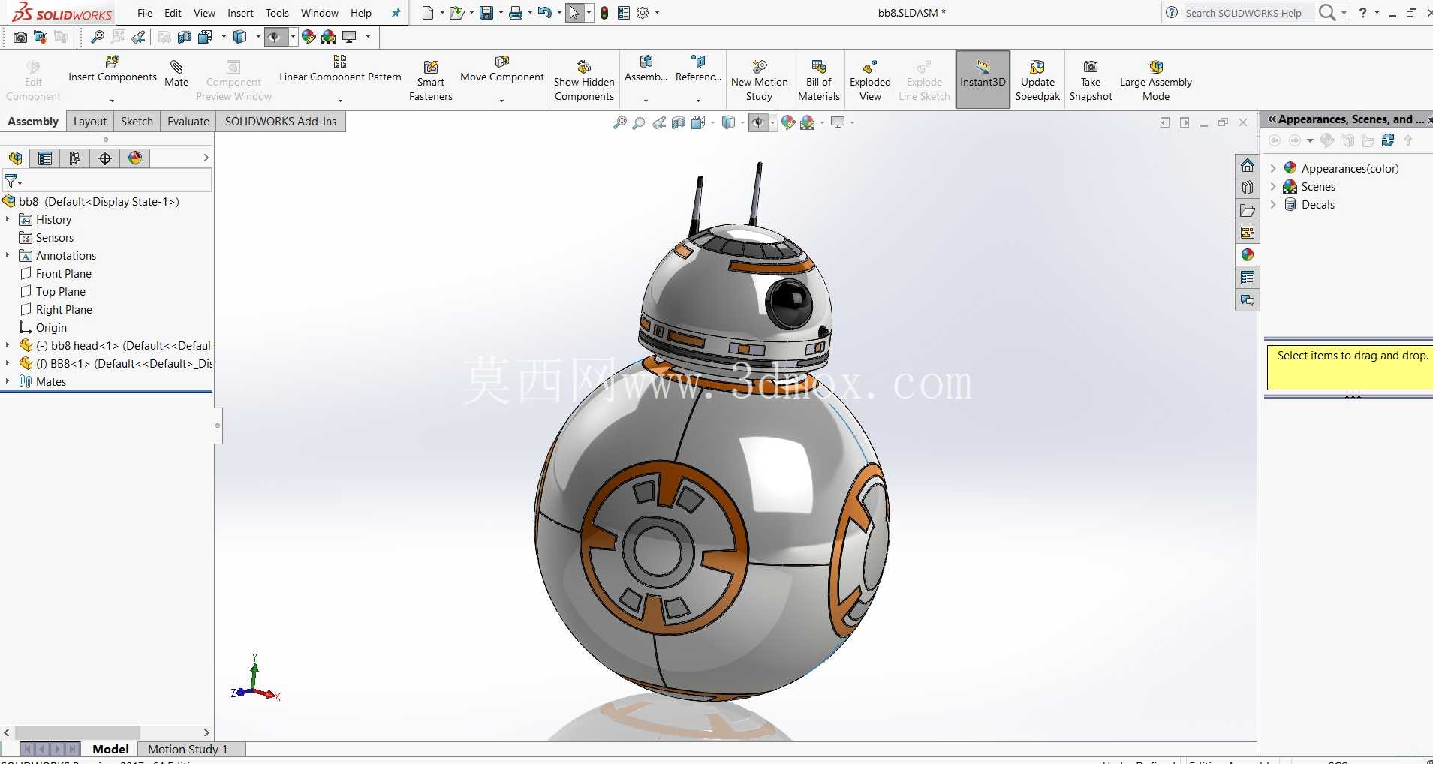Viewport: 1433px width, 764px height.
Task: Select Right Plane in tree
Action: click(x=64, y=309)
